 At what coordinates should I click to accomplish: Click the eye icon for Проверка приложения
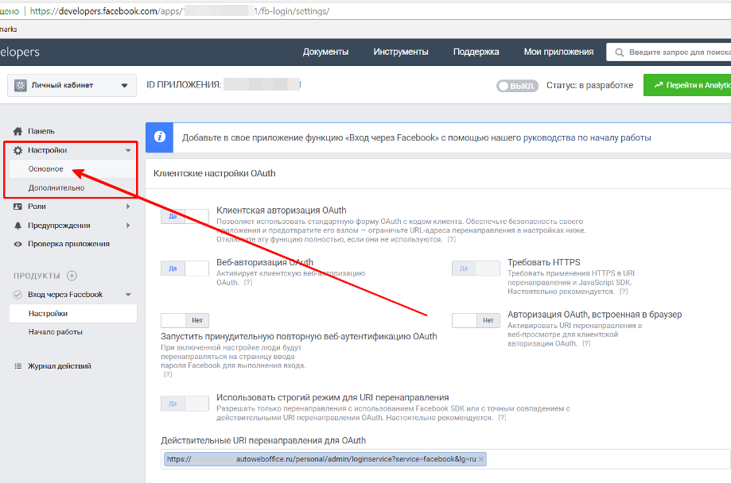pyautogui.click(x=17, y=244)
